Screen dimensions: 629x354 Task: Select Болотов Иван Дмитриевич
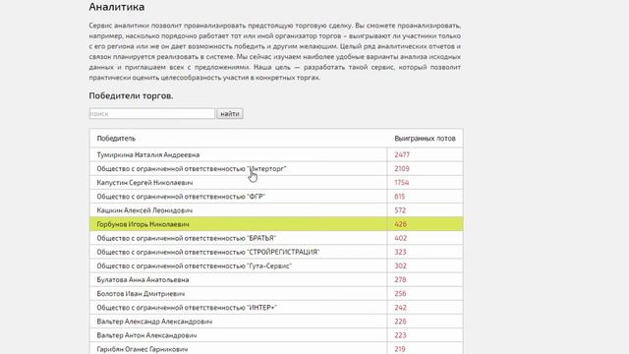coord(141,293)
